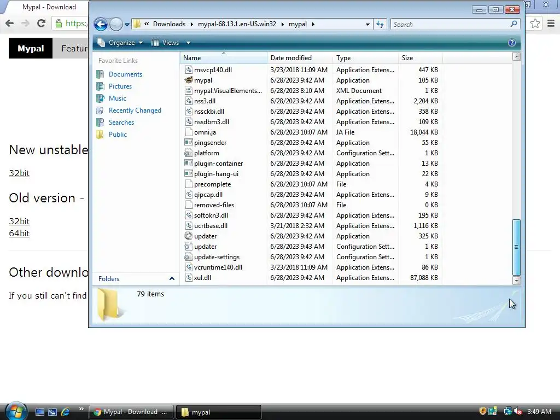Viewport: 560px width, 420px height.
Task: Select the update-settings configuration icon
Action: 189,257
